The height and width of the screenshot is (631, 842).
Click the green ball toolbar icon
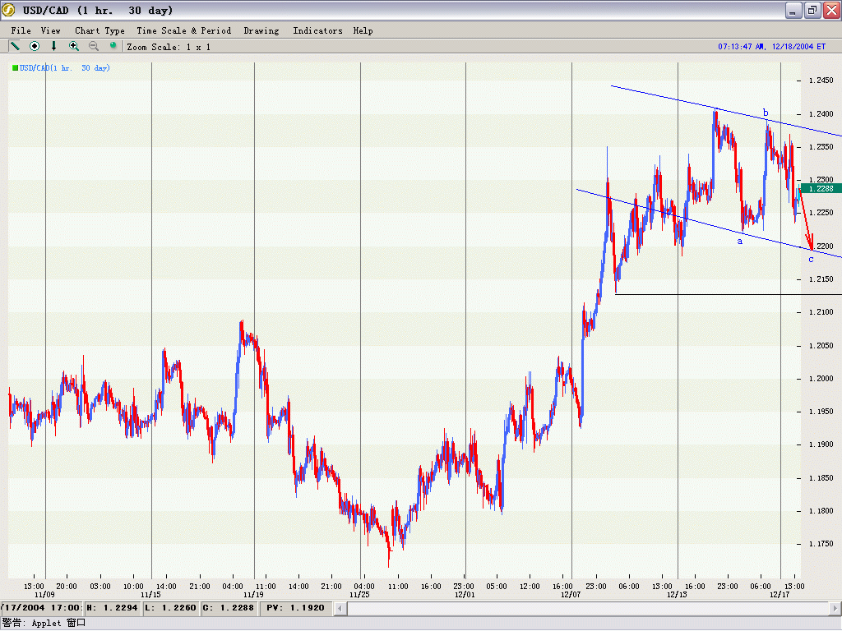point(113,46)
